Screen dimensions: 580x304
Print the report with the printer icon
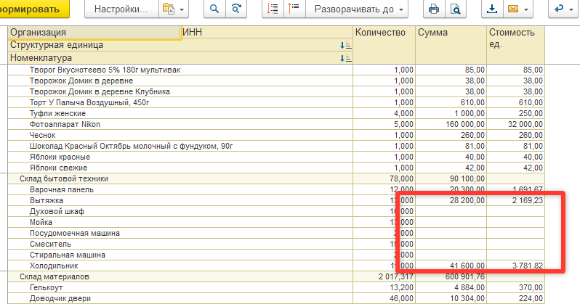(434, 9)
